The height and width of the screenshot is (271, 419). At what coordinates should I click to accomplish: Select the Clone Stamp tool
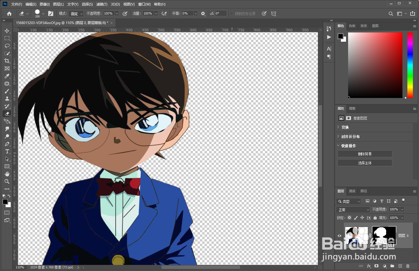point(7,99)
